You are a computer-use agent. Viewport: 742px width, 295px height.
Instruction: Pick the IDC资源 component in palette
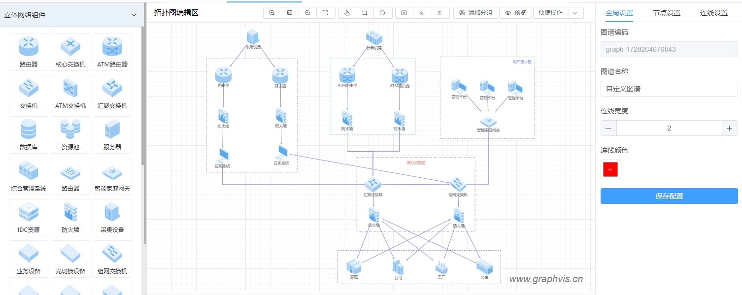[x=29, y=218]
